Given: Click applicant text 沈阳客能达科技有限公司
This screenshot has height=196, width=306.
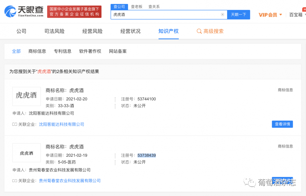Looking at the screenshot, I should point(51,113).
